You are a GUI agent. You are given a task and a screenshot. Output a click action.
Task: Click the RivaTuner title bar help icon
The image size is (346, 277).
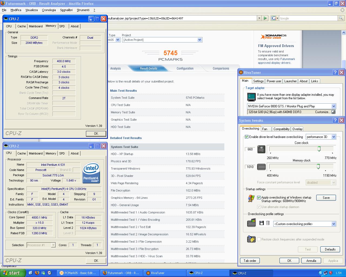(335, 72)
